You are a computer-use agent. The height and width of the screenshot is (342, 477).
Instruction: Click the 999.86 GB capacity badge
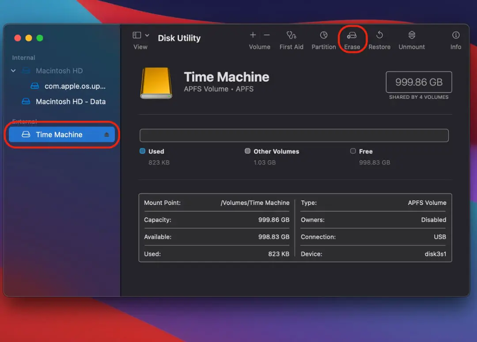(x=418, y=82)
